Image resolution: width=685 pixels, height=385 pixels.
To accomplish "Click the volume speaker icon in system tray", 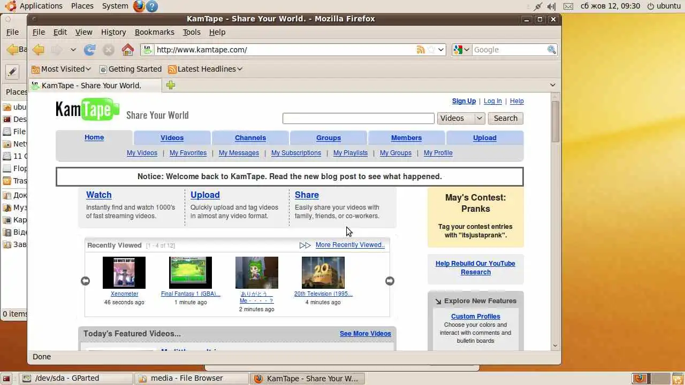I will coord(551,6).
